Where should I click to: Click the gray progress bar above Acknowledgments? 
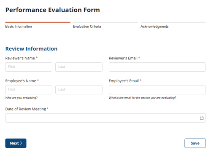[173, 22]
